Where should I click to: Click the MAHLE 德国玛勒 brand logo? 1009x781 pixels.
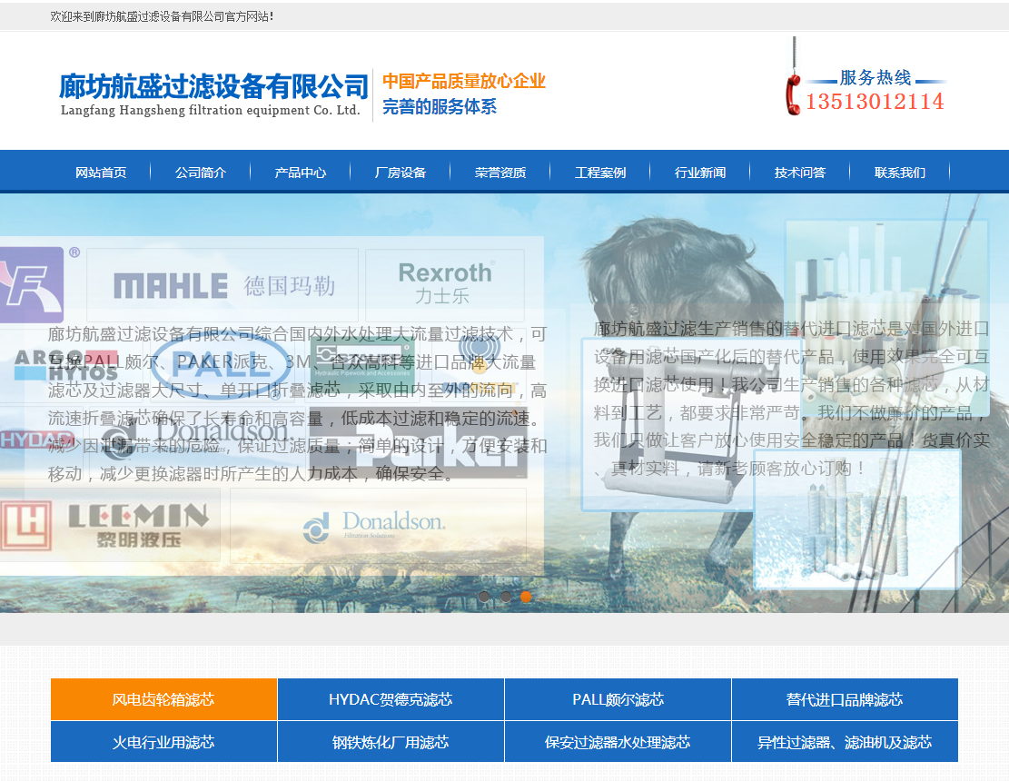tap(223, 285)
